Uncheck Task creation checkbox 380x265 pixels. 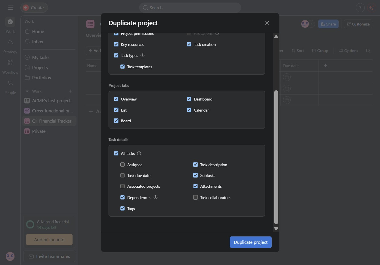click(x=189, y=44)
